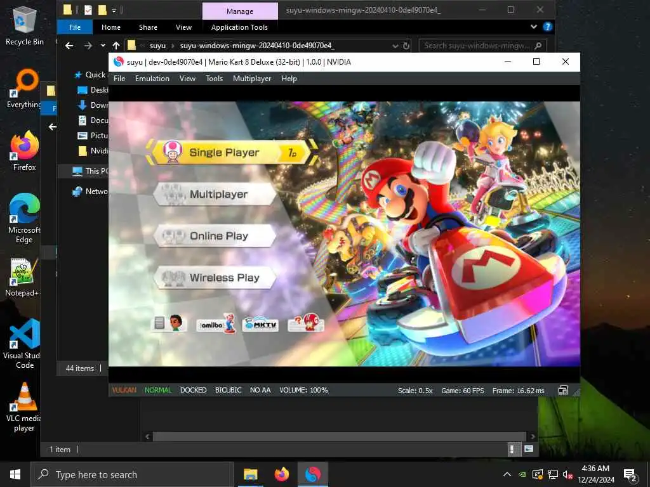Toggle the DOCKED mode status button
The width and height of the screenshot is (650, 487).
coord(193,390)
